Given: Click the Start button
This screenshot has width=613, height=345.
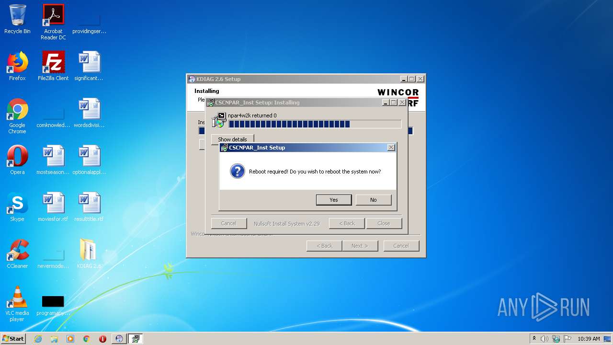Looking at the screenshot, I should point(13,339).
